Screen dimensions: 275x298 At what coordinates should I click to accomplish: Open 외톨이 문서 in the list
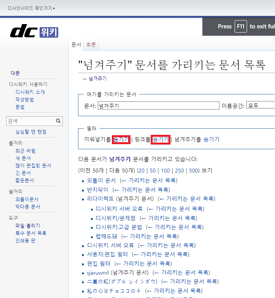pos(101,181)
